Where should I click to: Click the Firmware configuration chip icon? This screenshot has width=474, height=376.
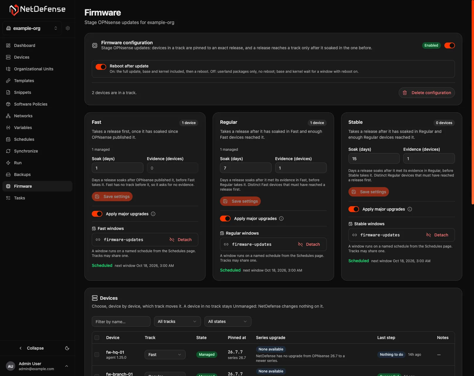tap(95, 45)
